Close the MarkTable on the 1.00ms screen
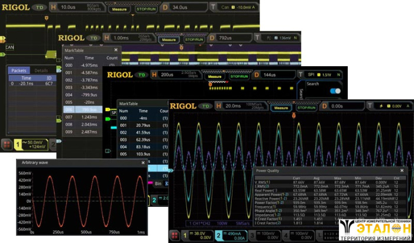Screen dimensions: 414x243 click(117, 50)
